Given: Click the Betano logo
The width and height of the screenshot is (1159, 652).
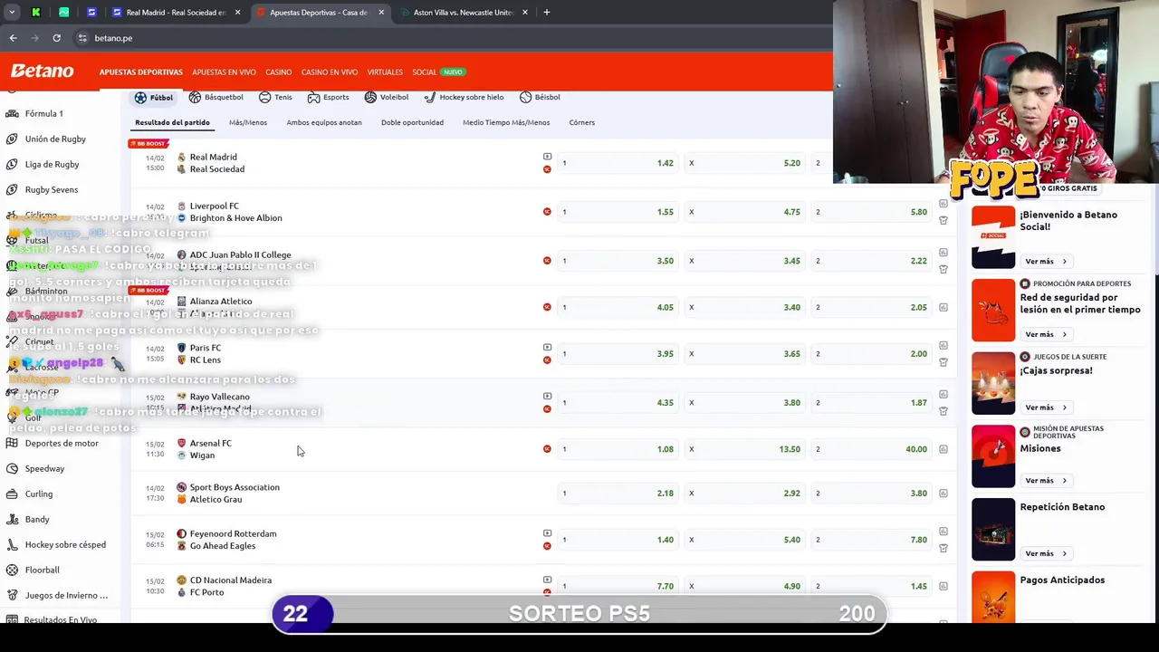Looking at the screenshot, I should pos(42,72).
